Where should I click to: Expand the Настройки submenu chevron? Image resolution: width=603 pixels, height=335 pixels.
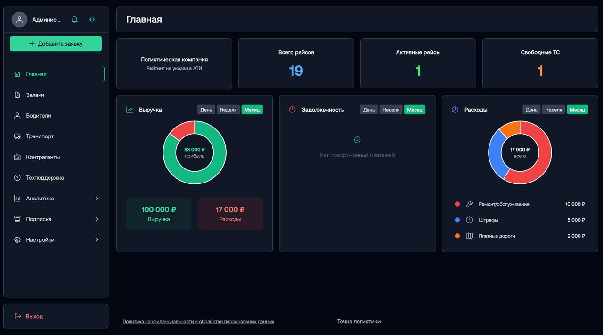coord(97,240)
